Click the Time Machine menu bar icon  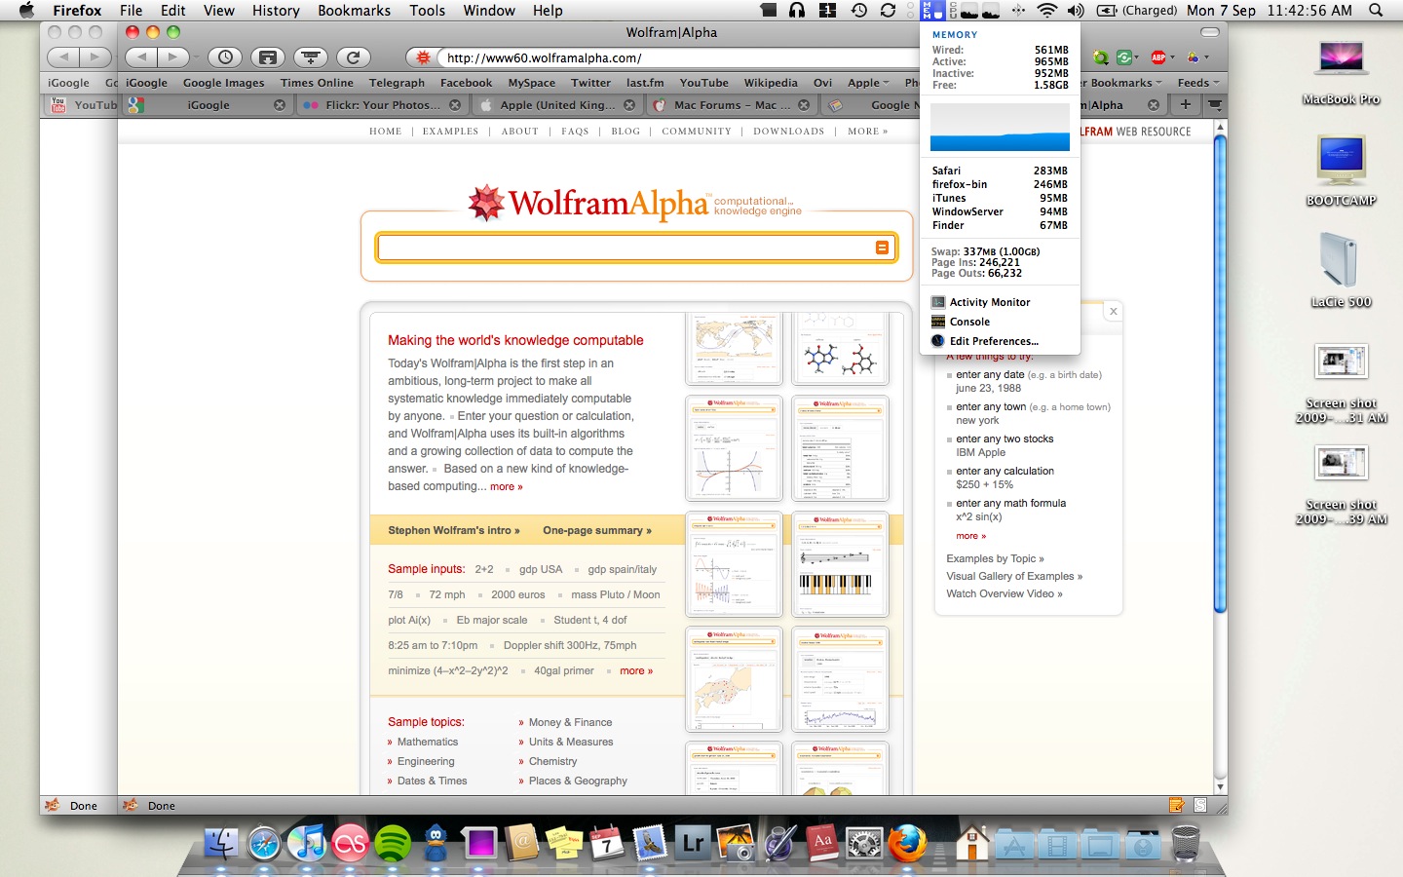[x=858, y=11]
